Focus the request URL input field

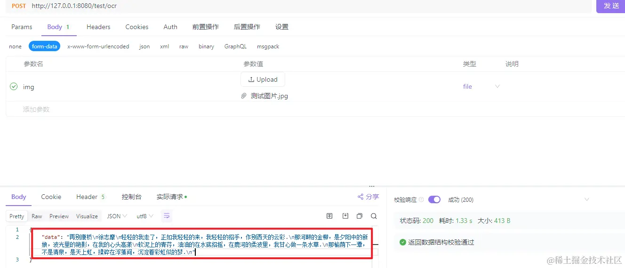click(311, 6)
